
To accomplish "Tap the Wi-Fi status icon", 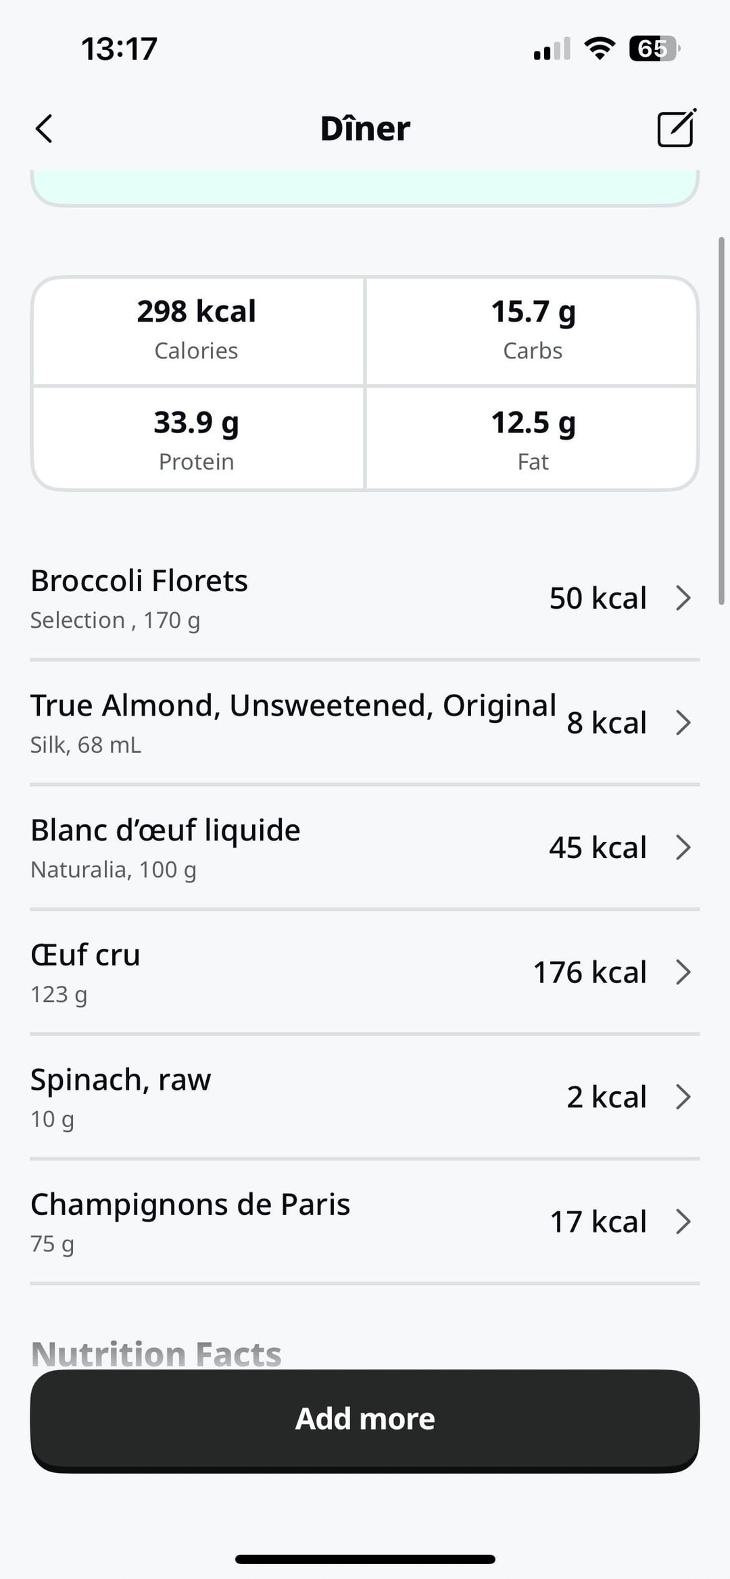I will 599,49.
